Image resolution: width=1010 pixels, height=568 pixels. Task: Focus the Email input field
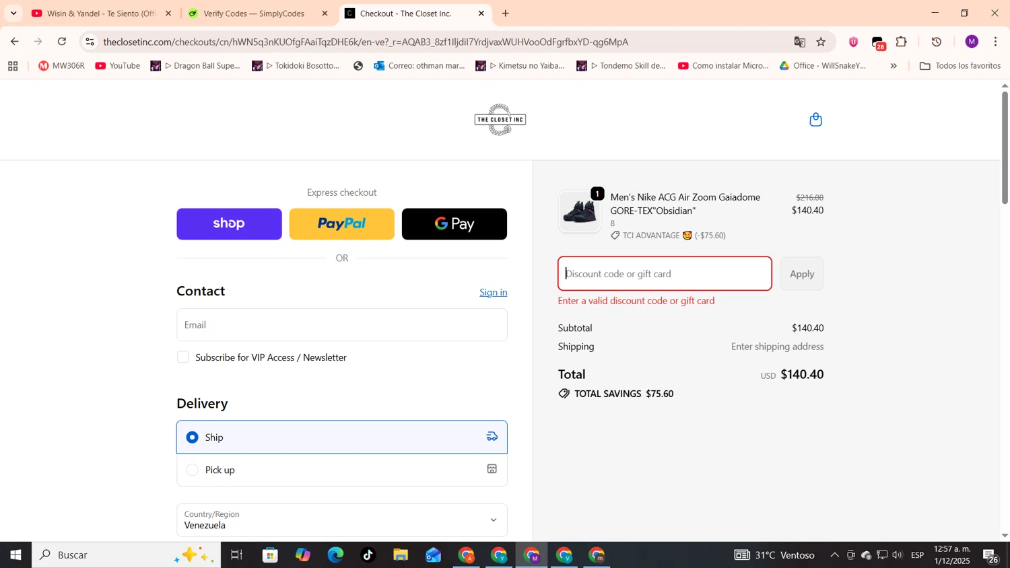(x=341, y=325)
